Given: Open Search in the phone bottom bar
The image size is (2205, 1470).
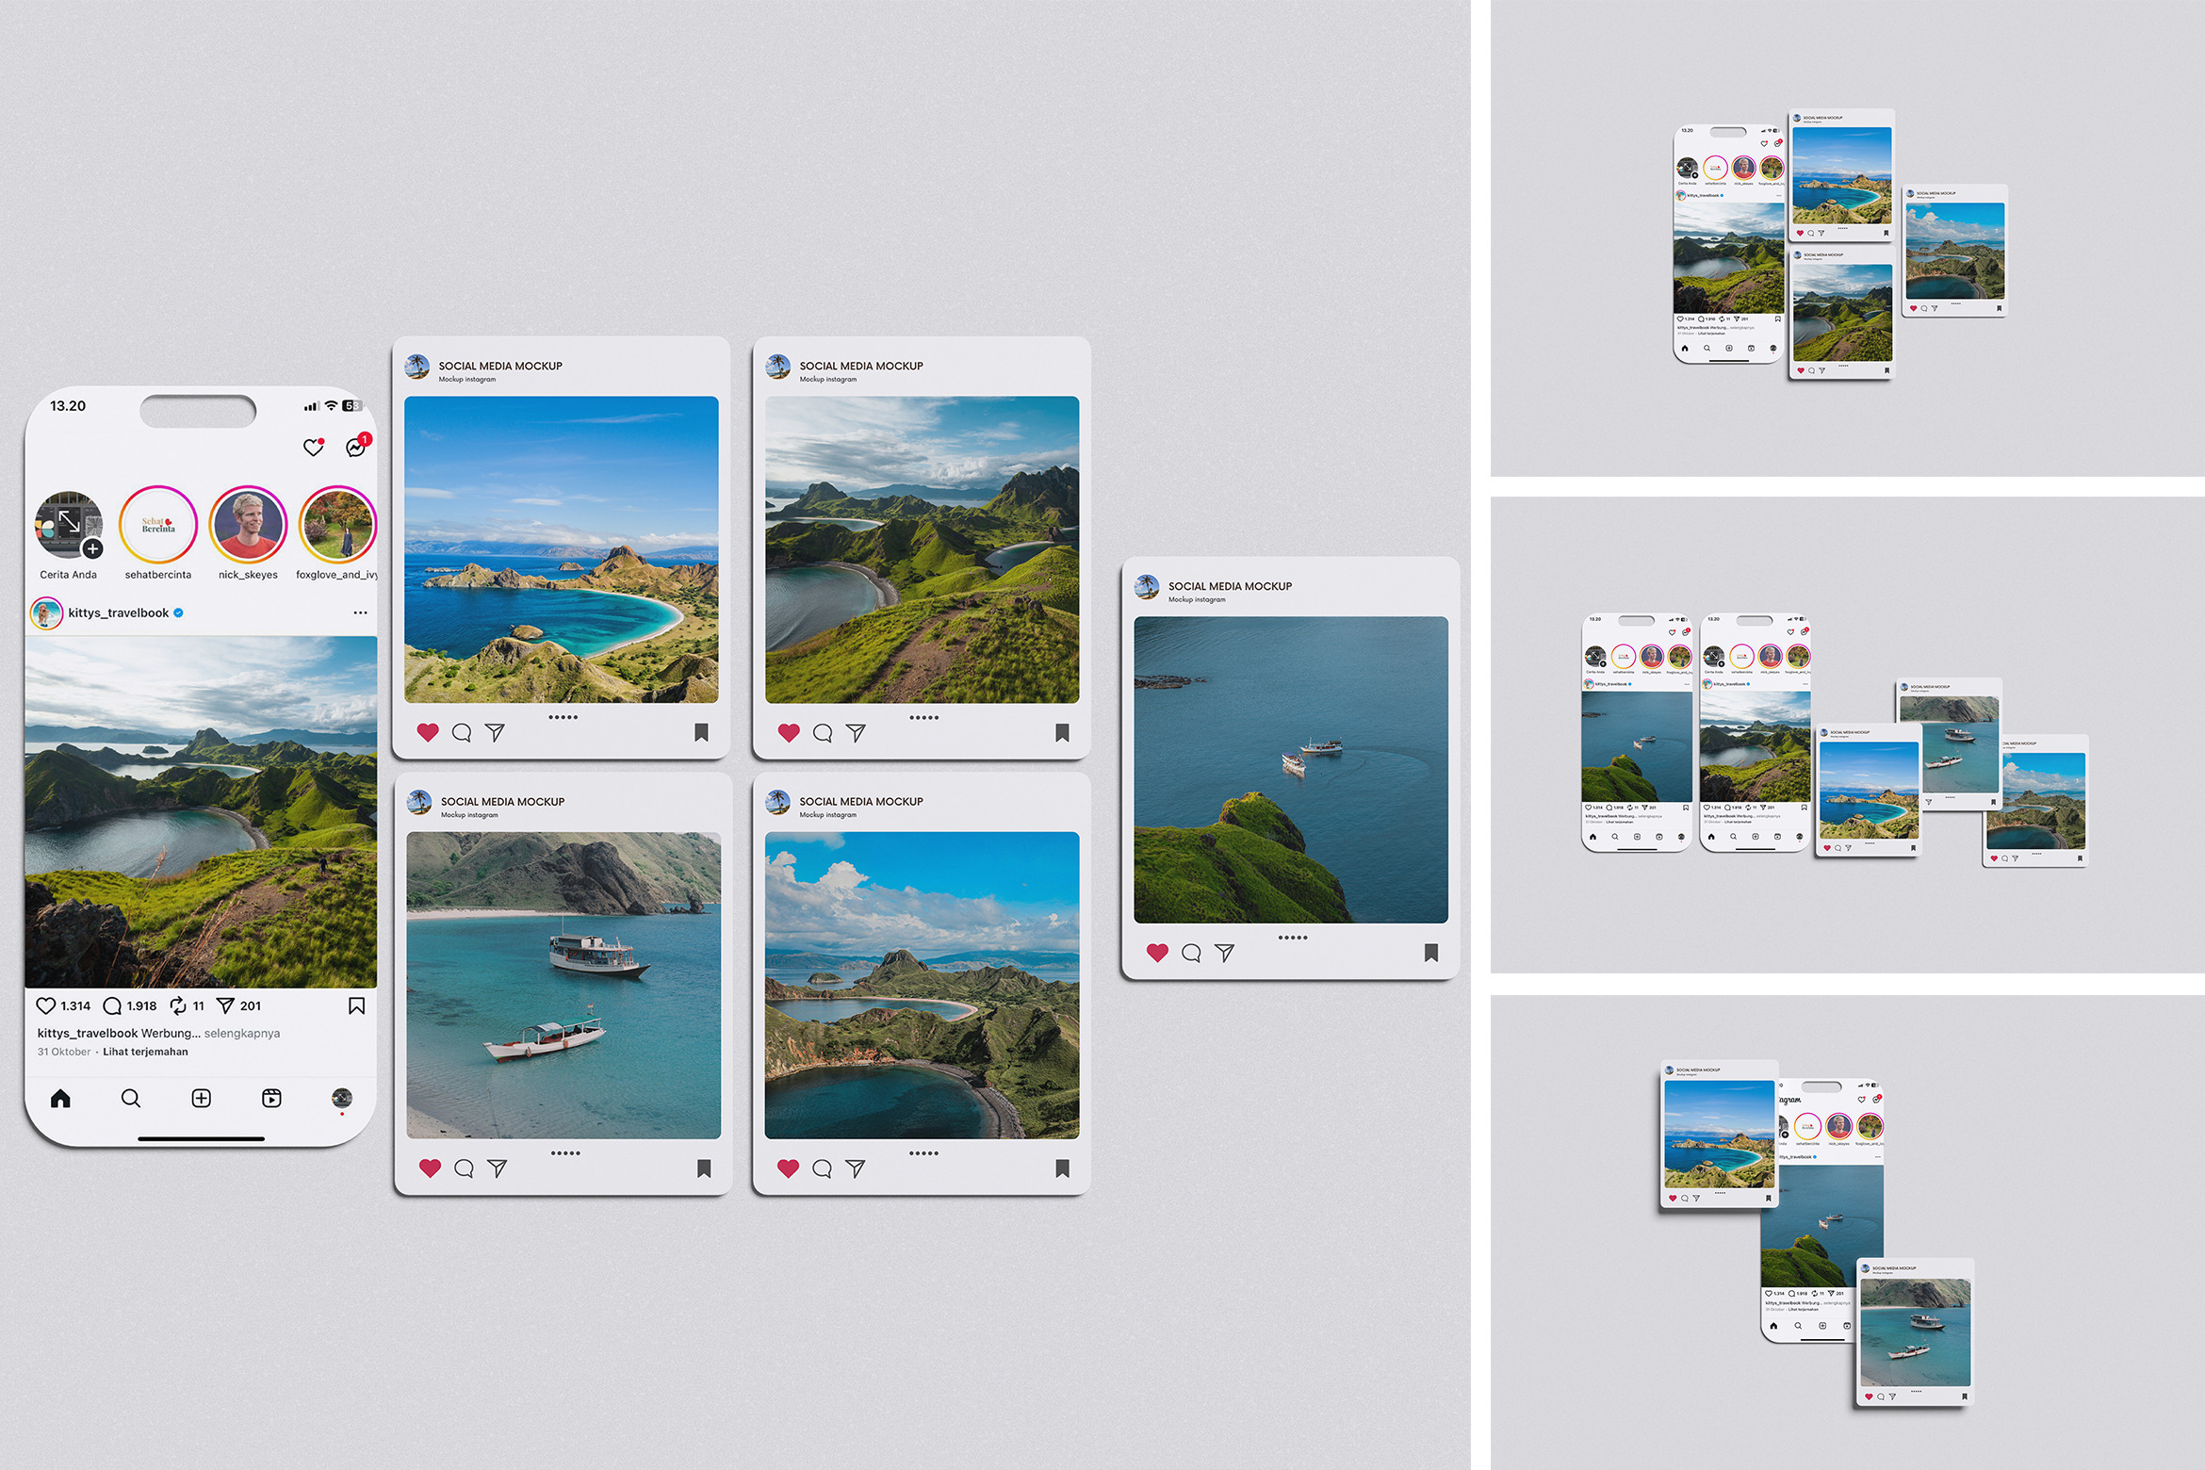Looking at the screenshot, I should coord(131,1099).
